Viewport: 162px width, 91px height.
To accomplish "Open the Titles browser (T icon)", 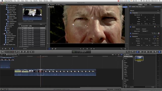I will pyautogui.click(x=150, y=52).
